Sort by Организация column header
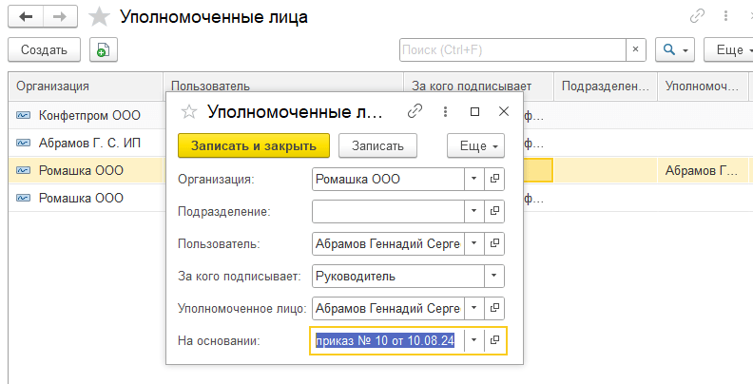Image resolution: width=753 pixels, height=384 pixels. (x=86, y=86)
